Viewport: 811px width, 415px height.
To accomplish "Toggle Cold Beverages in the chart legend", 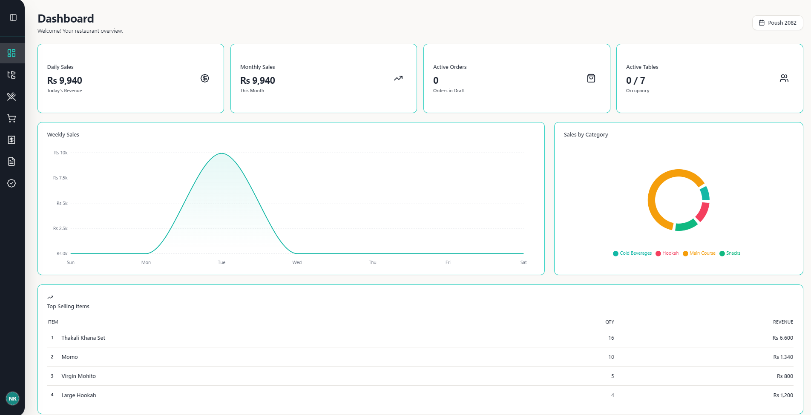I will [632, 253].
